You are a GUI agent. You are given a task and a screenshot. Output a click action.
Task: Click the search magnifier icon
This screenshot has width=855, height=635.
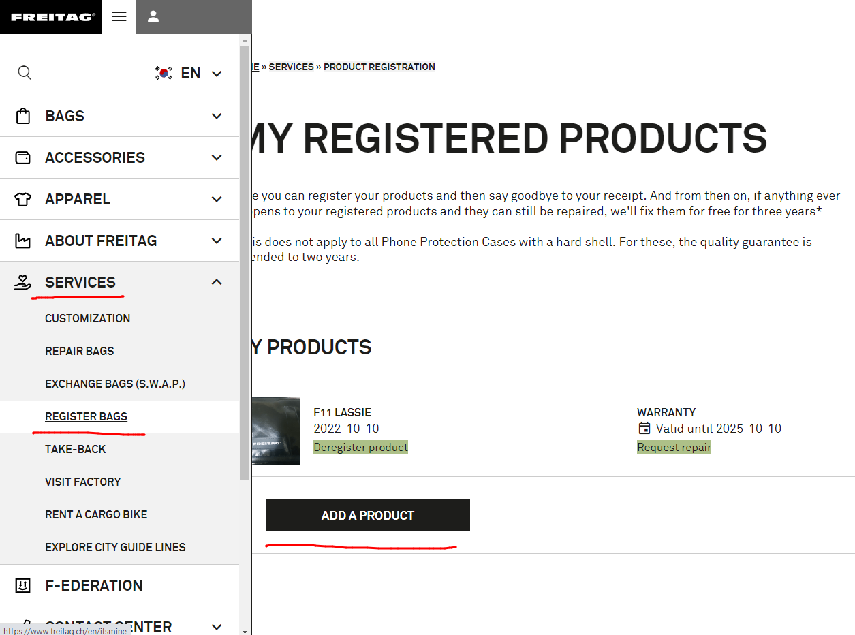[25, 73]
